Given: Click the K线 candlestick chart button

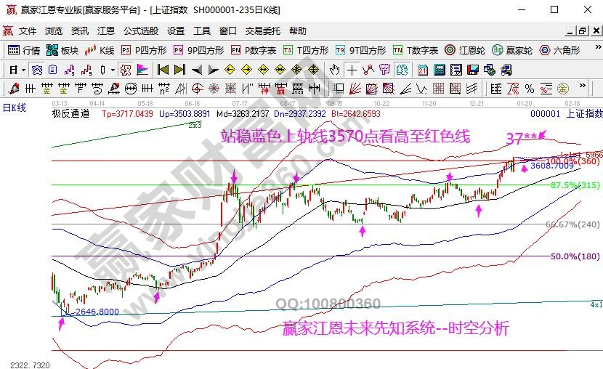Looking at the screenshot, I should [99, 50].
